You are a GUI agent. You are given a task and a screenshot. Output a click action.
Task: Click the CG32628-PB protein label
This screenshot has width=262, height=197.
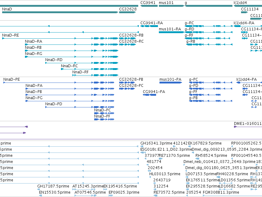[x=131, y=79]
